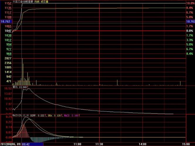Click the 2356 volume axis label

click(8, 63)
